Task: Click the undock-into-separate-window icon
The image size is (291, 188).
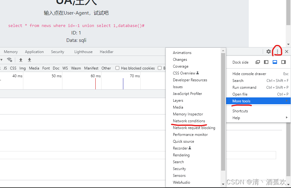Action: point(258,62)
